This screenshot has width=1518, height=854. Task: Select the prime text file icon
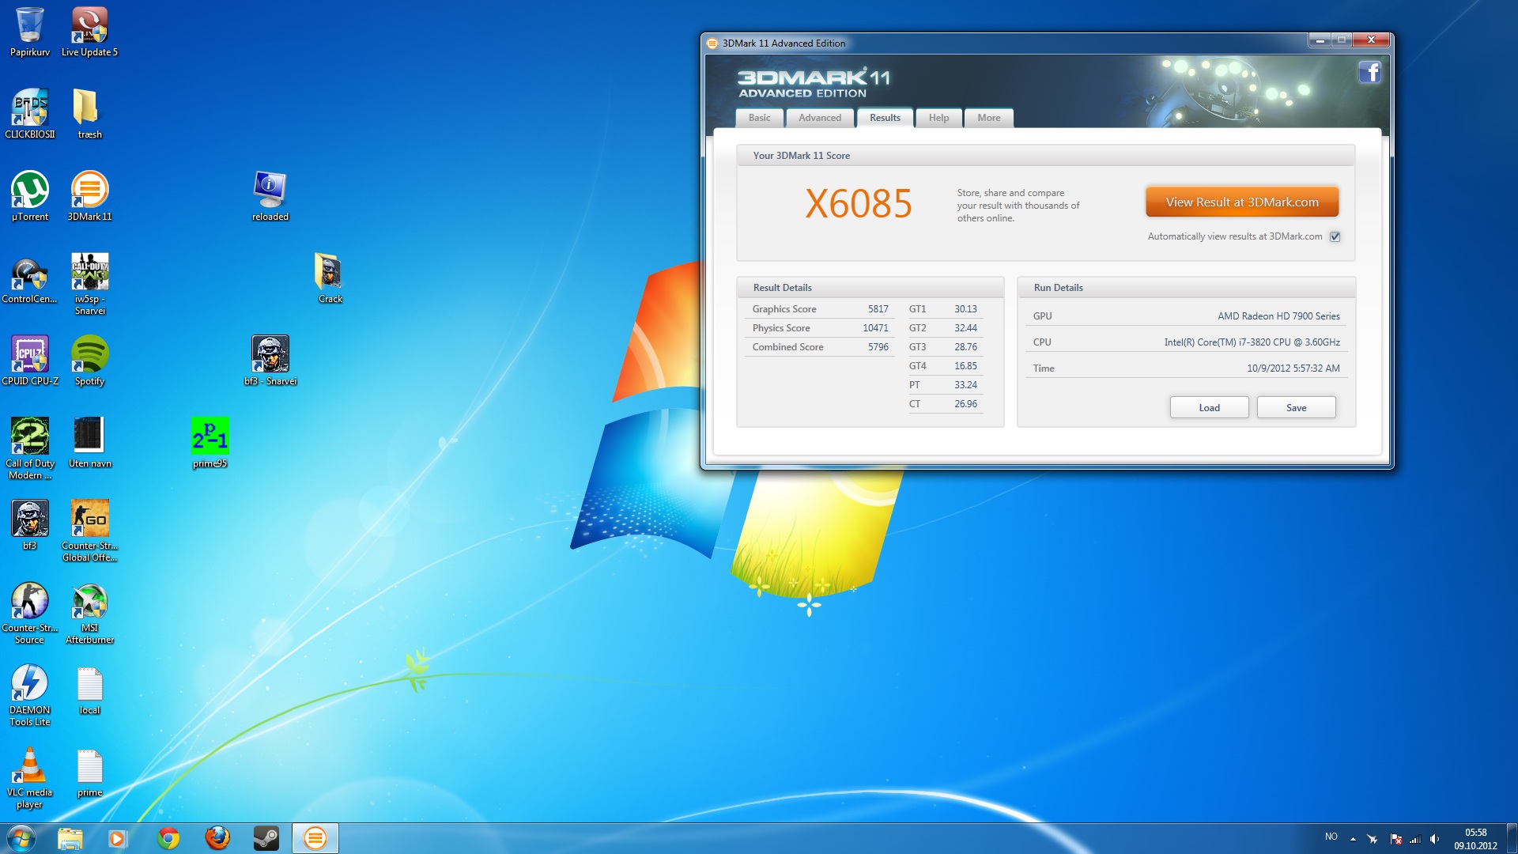point(89,772)
